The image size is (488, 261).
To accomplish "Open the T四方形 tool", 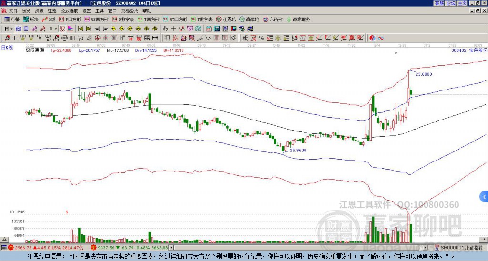I will point(149,19).
